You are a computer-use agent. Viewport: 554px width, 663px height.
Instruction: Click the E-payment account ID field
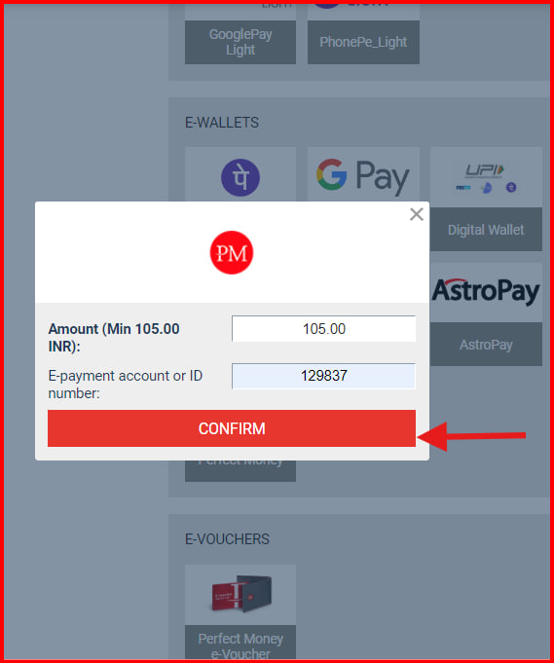click(323, 376)
